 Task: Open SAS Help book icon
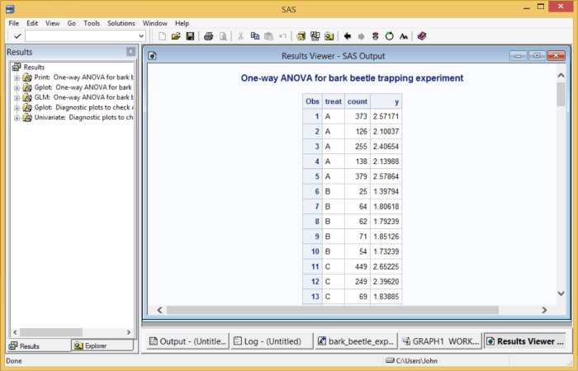coord(422,36)
